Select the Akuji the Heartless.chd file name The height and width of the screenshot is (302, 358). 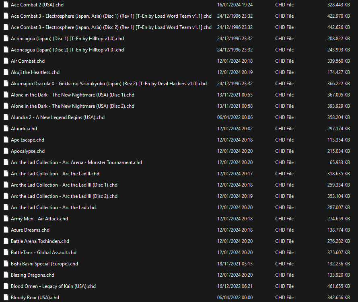pos(35,72)
